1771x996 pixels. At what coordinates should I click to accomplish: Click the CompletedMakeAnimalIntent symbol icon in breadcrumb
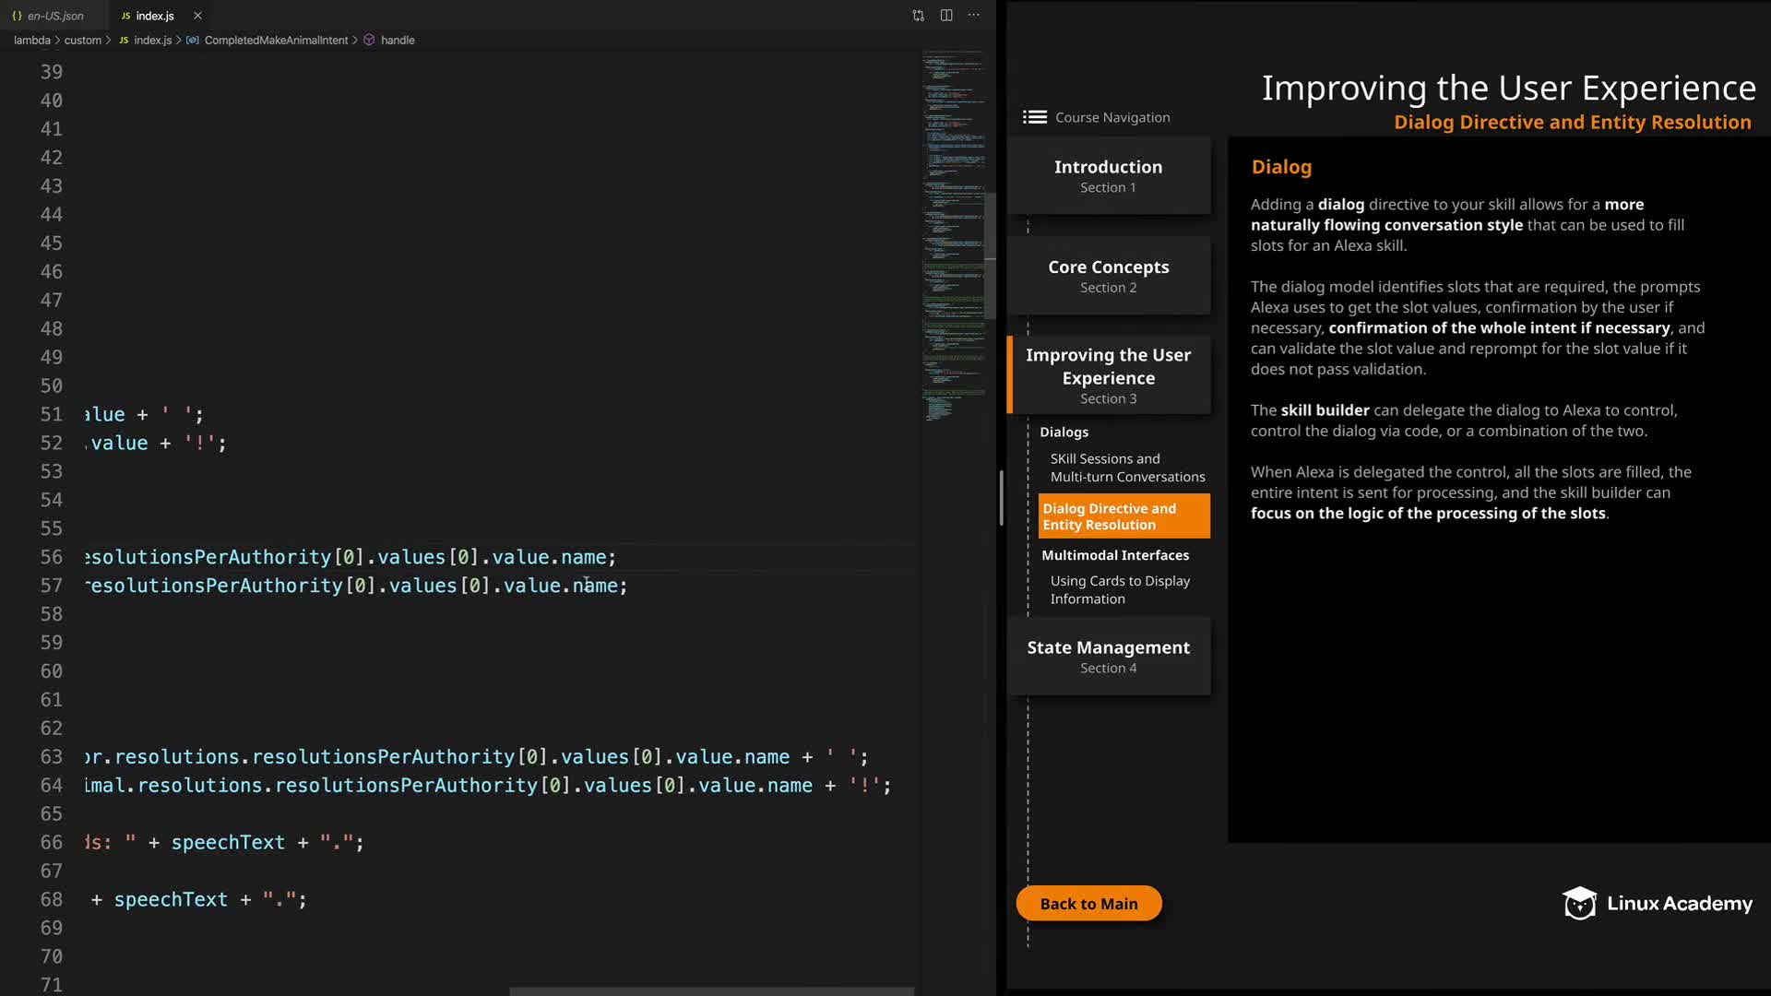point(192,41)
